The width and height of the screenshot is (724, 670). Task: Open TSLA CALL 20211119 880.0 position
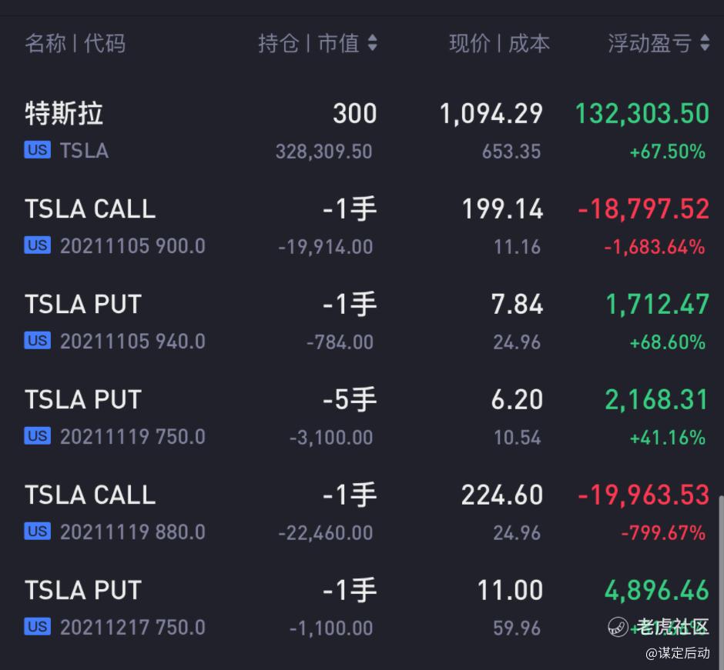[x=362, y=513]
